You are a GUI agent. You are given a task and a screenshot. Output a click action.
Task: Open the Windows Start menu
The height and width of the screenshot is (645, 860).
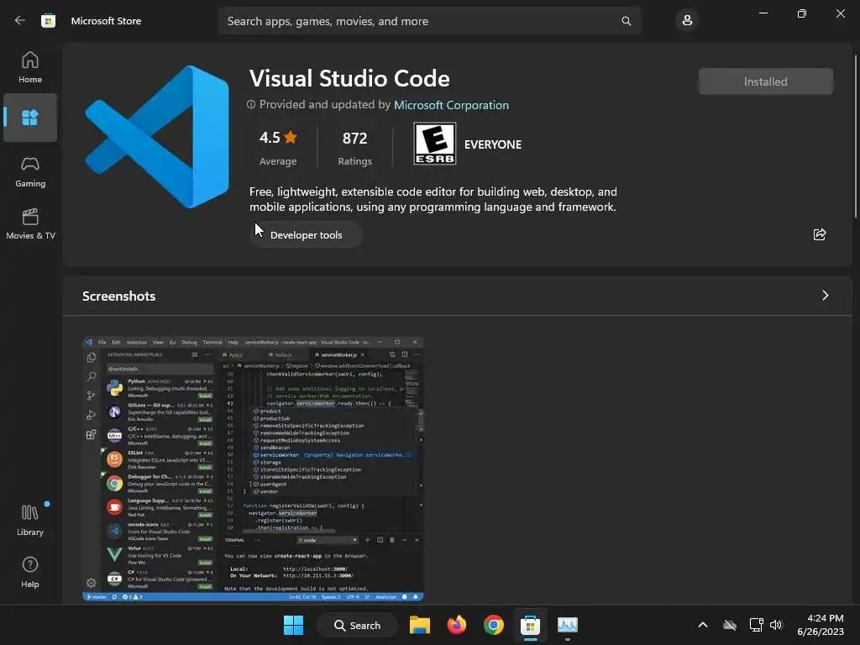293,625
